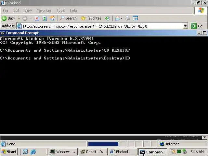The width and height of the screenshot is (208, 156).
Task: Show browsing History via toolbar icon
Action: coord(108,18)
